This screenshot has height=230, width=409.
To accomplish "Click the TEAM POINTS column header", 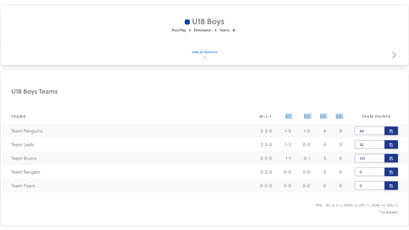I will [x=376, y=117].
